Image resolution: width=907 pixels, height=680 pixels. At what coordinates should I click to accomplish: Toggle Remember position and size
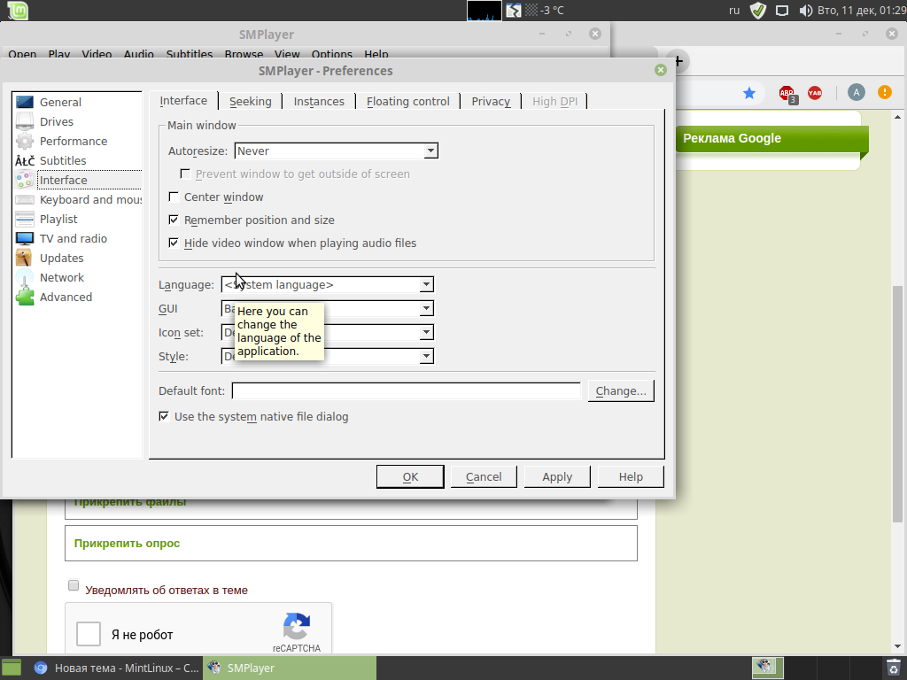[x=174, y=220]
